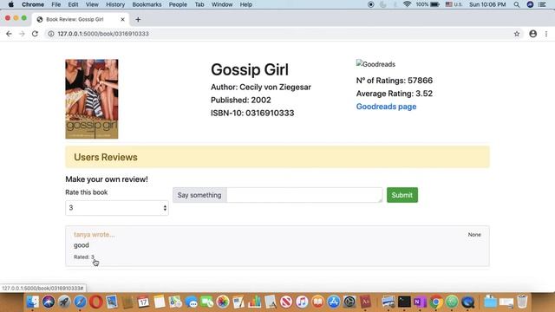
Task: Open the Chrome profile avatar menu
Action: [533, 34]
